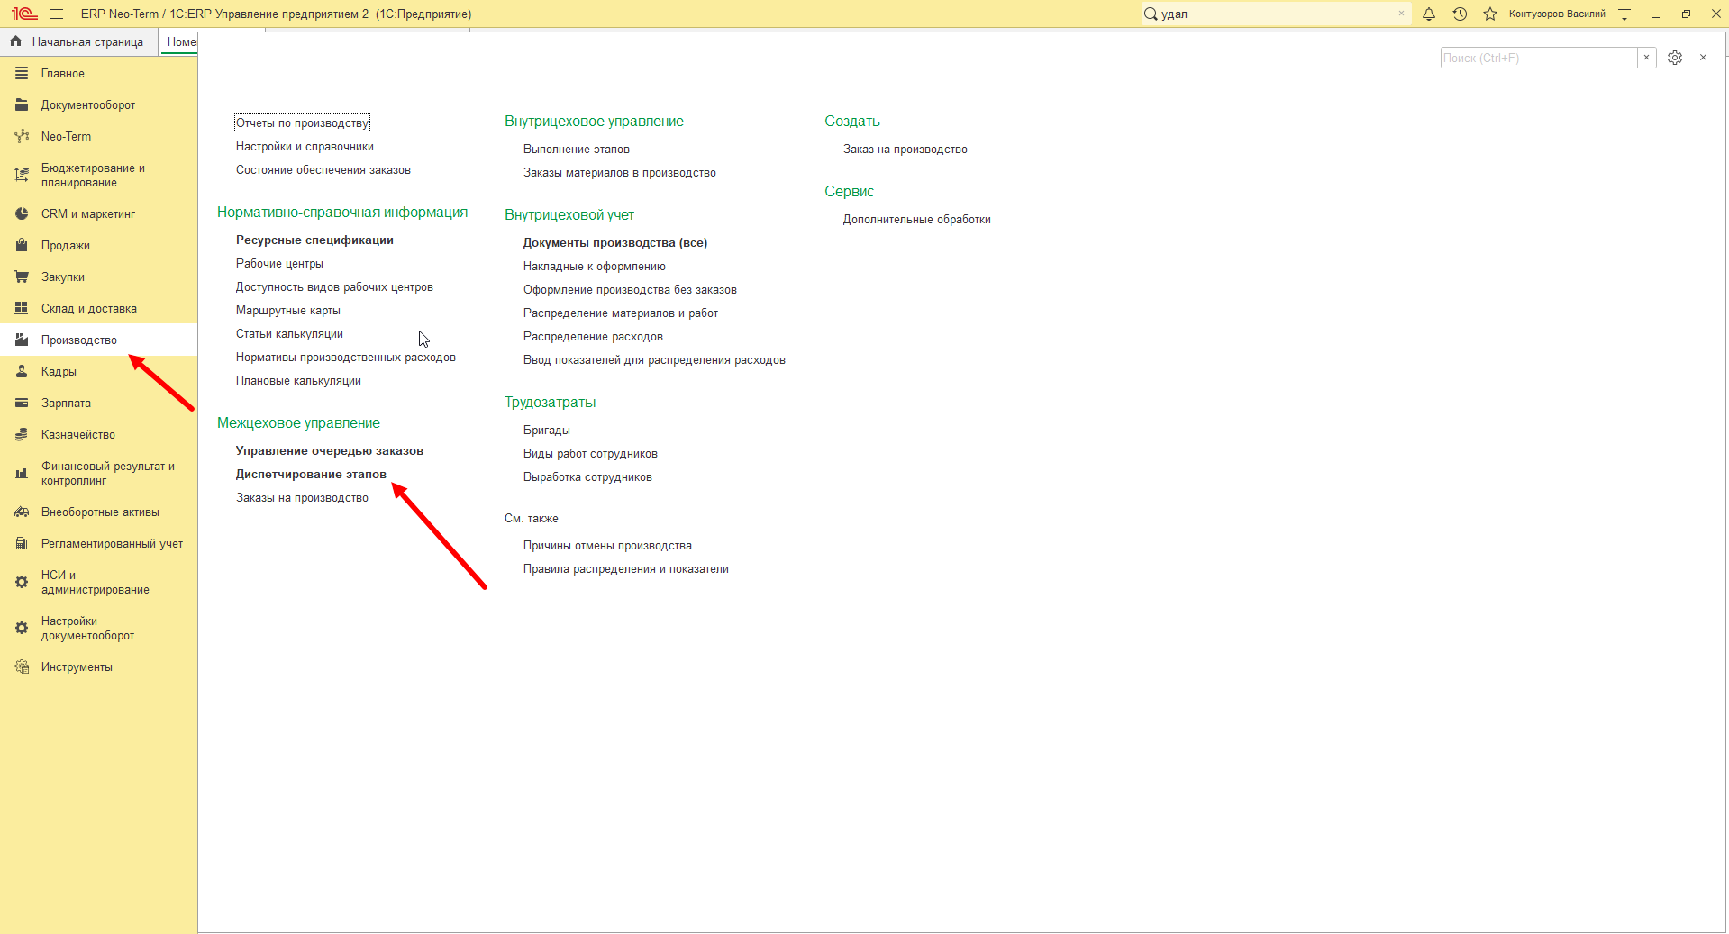The width and height of the screenshot is (1729, 934).
Task: Open the Внеоборотные активы section
Action: point(98,512)
